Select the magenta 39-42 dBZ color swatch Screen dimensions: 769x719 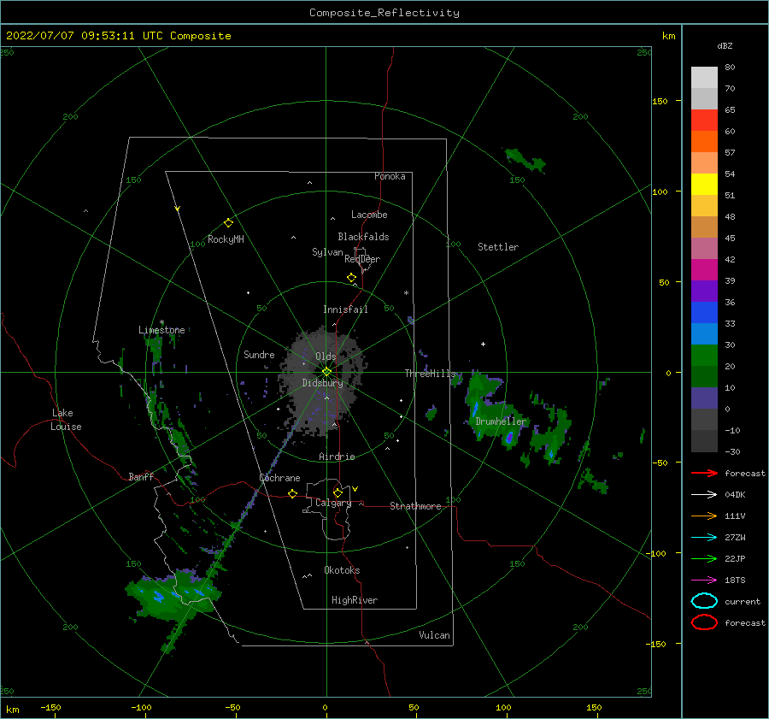(x=704, y=270)
